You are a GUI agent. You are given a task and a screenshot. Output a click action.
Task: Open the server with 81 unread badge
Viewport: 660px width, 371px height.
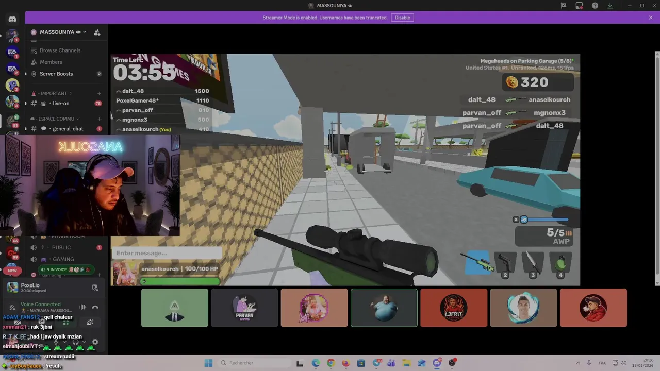click(12, 120)
